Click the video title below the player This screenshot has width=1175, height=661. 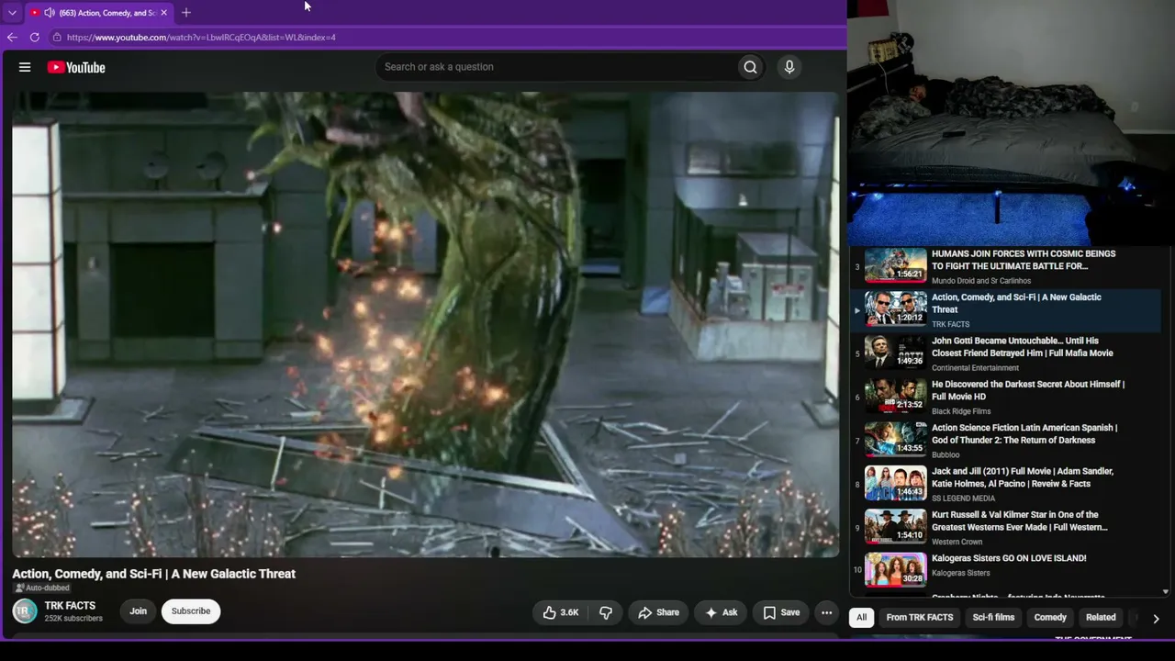(x=153, y=574)
